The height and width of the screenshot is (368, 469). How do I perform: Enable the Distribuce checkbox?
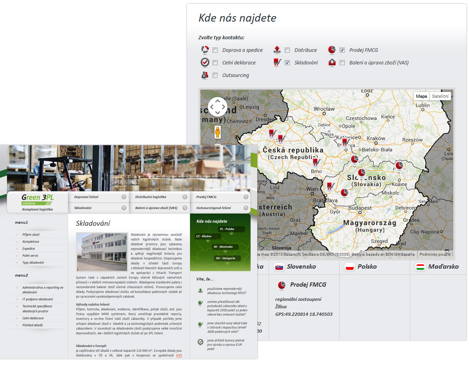click(x=287, y=50)
